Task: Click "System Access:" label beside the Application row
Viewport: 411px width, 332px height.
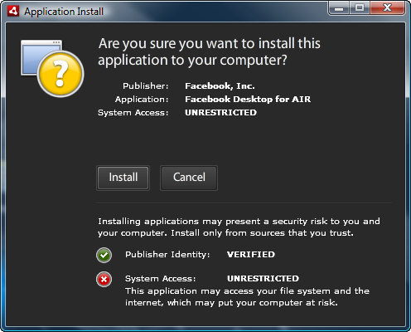Action: click(133, 113)
